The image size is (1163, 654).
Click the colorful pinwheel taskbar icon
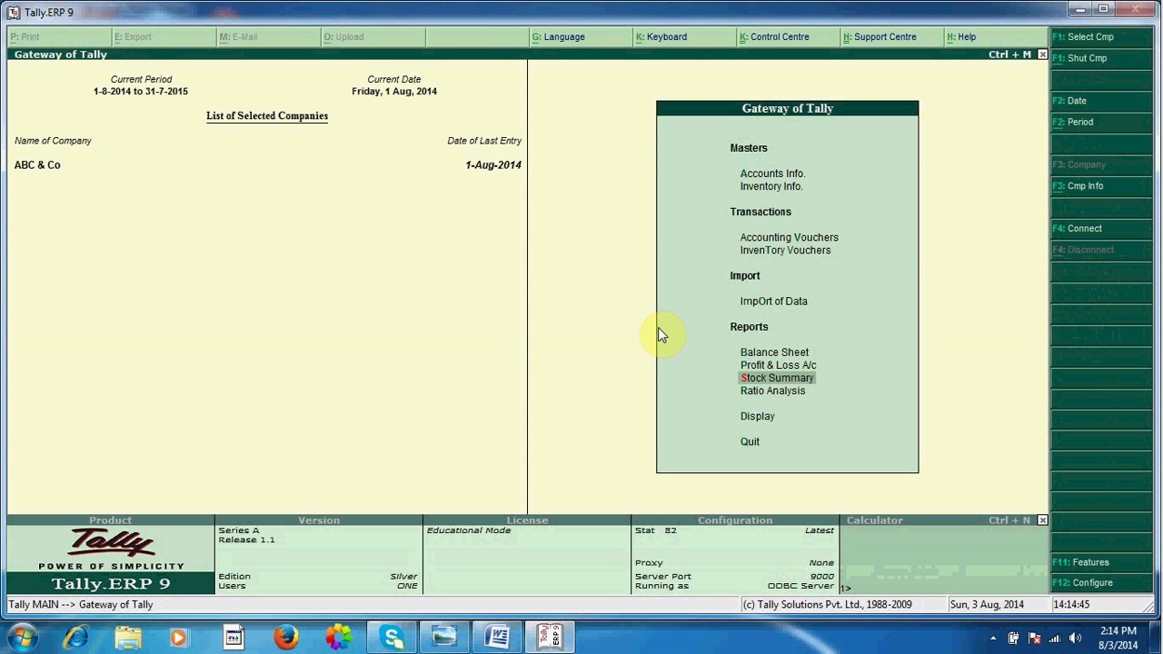[339, 638]
